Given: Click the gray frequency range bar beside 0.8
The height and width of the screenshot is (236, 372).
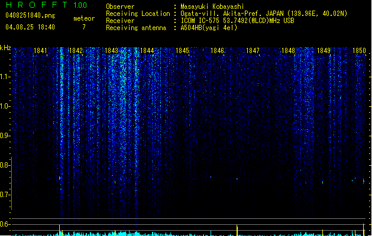Looking at the screenshot, I should pyautogui.click(x=11, y=183).
